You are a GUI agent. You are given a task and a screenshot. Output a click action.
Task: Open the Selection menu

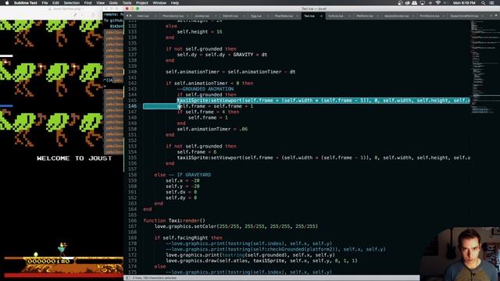71,3
